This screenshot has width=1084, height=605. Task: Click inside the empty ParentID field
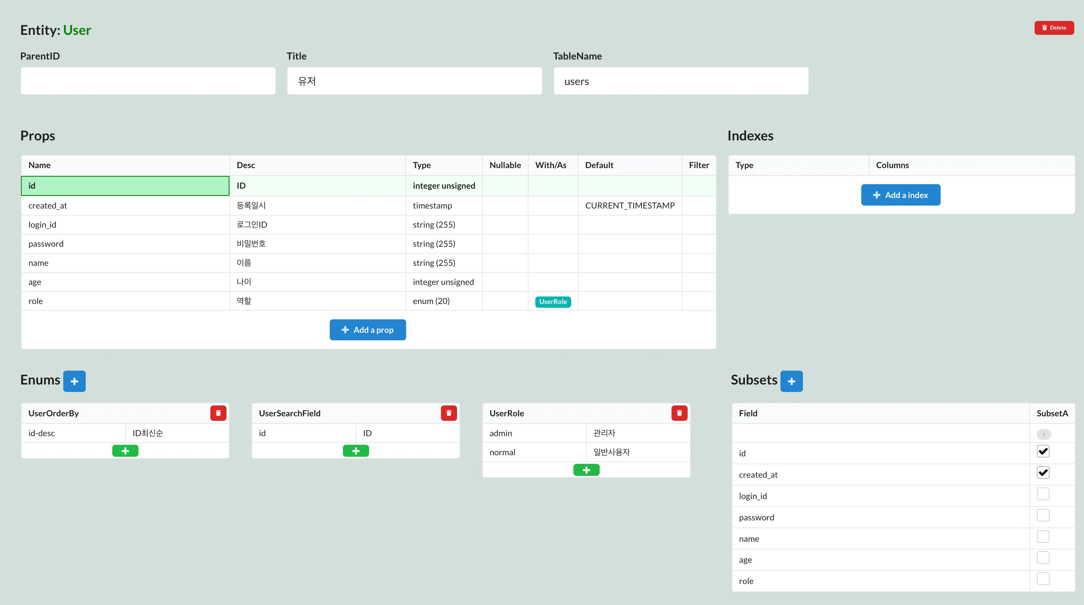coord(148,81)
